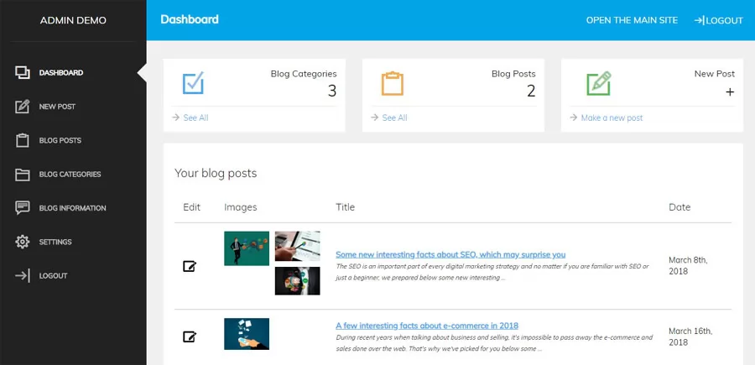Image resolution: width=755 pixels, height=365 pixels.
Task: Click the Blog Categories count 3
Action: point(331,91)
